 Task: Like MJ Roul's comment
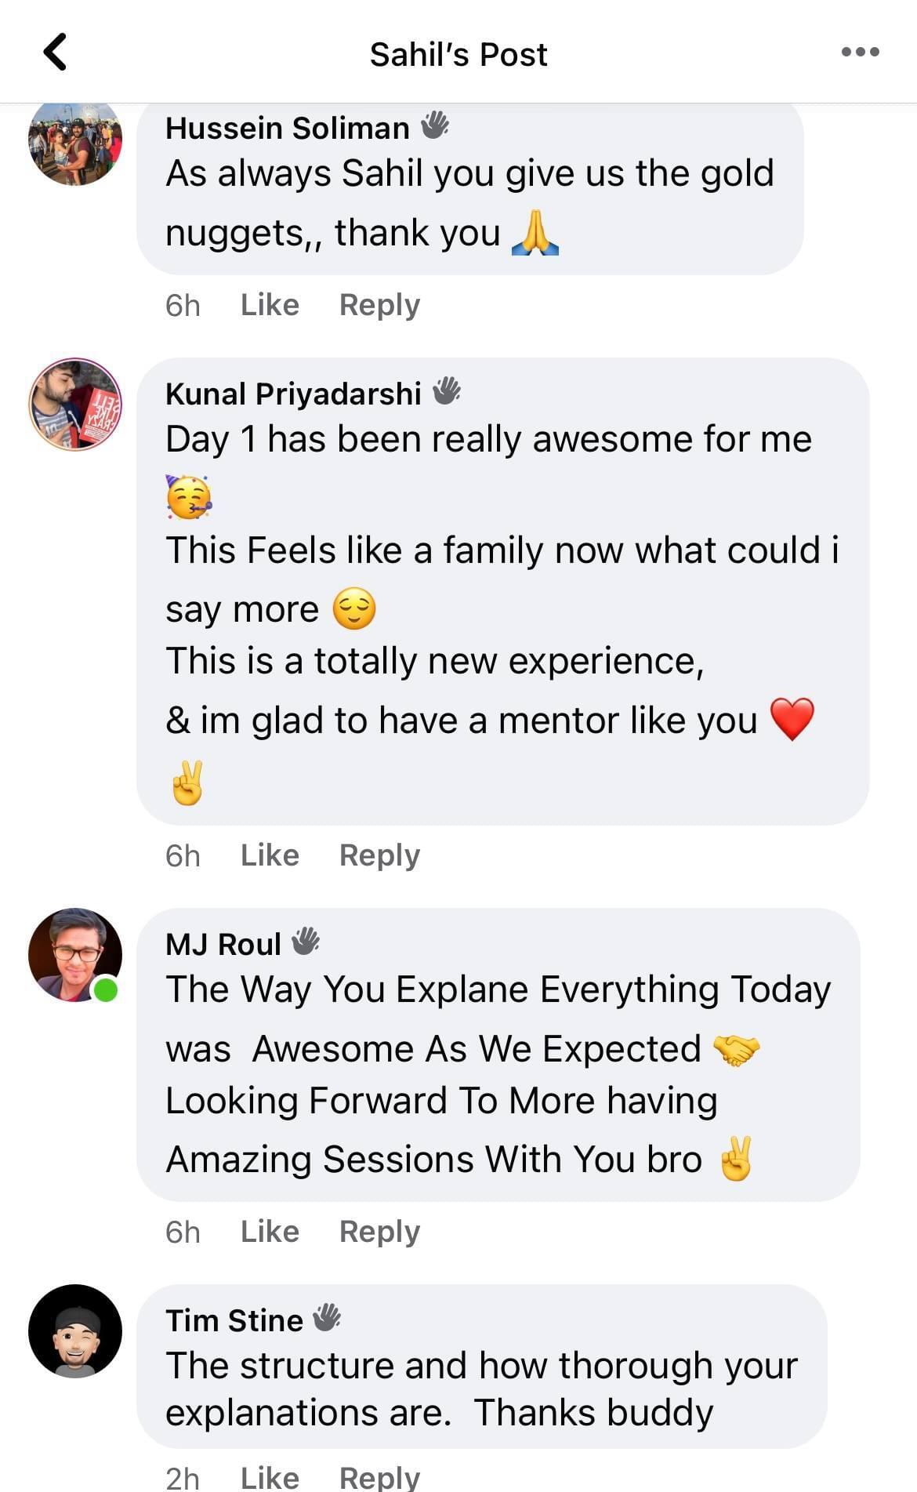pyautogui.click(x=270, y=1232)
